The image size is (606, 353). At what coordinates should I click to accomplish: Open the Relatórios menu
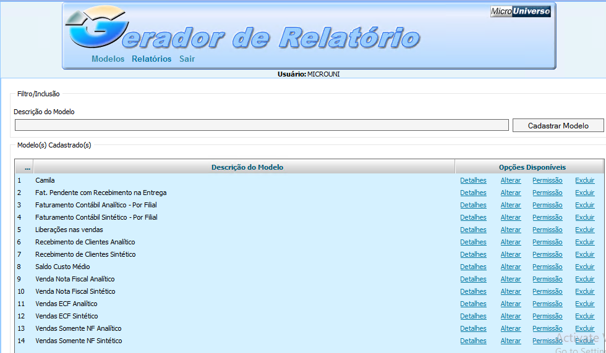point(151,59)
